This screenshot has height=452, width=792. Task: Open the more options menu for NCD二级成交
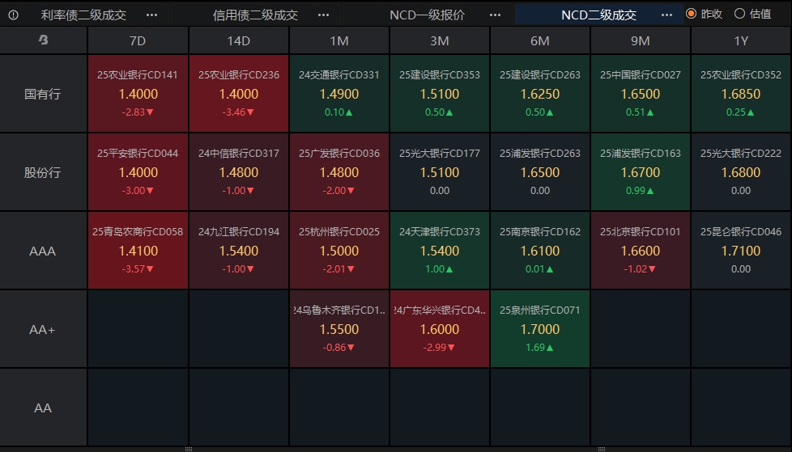666,15
